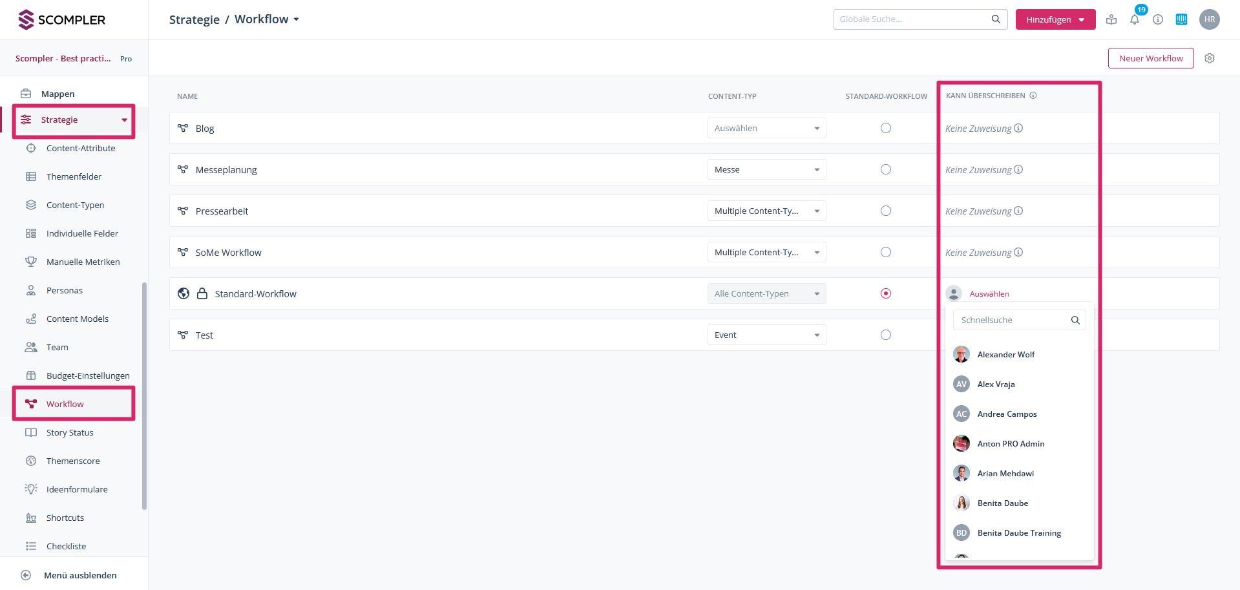
Task: Open the Pressearbeit content-type dropdown
Action: click(766, 211)
